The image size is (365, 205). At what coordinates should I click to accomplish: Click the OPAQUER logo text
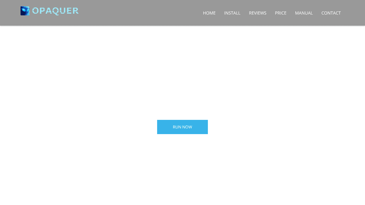click(55, 11)
